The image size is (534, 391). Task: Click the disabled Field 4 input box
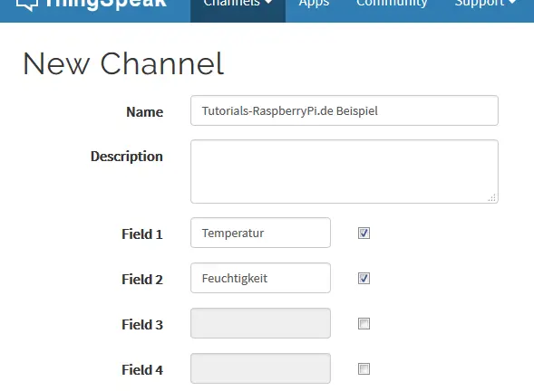tap(260, 368)
